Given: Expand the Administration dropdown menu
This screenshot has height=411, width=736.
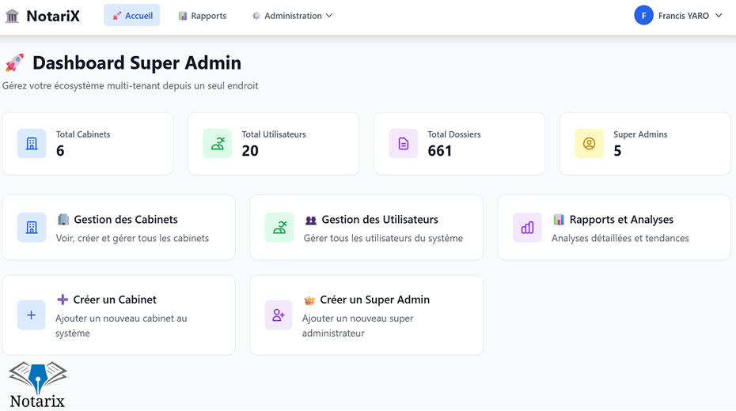Looking at the screenshot, I should (292, 16).
